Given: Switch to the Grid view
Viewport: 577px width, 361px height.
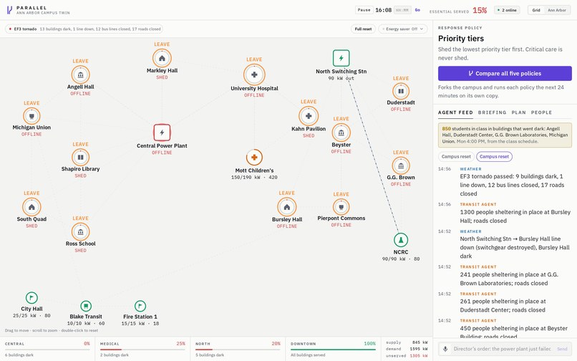Looking at the screenshot, I should tap(536, 10).
